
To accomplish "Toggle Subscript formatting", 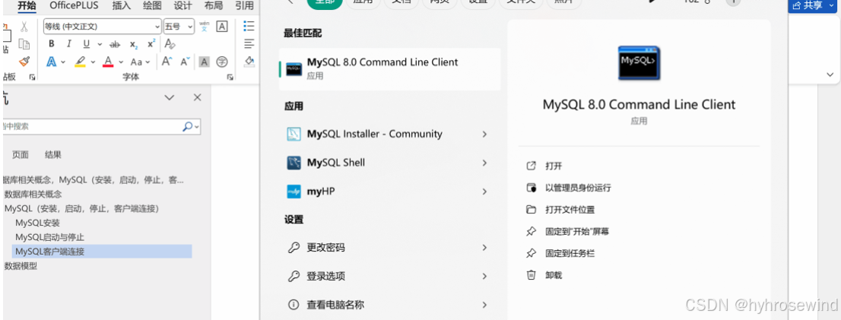I will (x=134, y=45).
